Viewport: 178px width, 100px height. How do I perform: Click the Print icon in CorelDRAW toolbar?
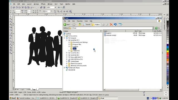(x=19, y=7)
